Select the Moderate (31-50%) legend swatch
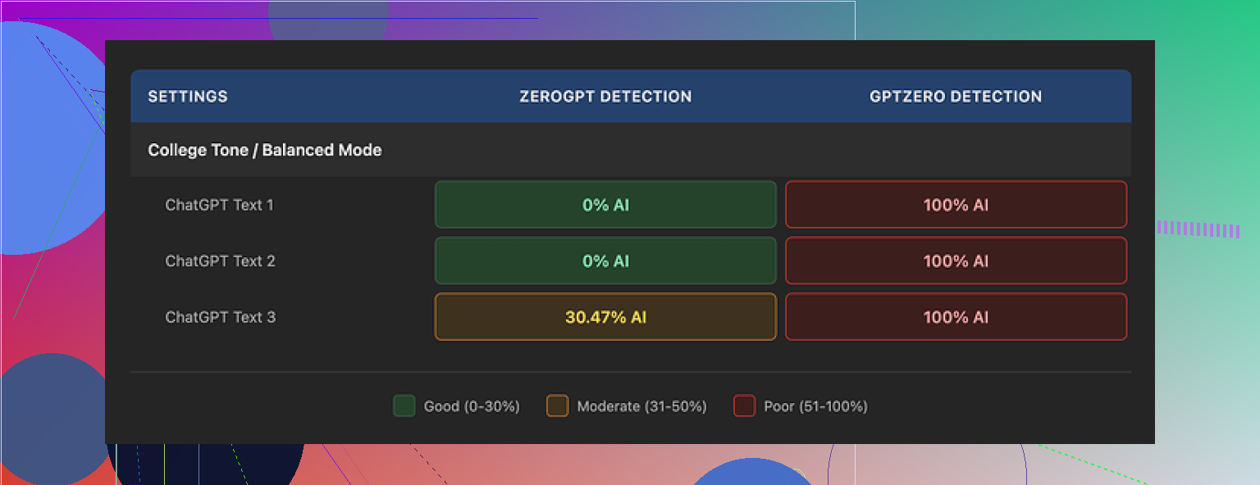1260x485 pixels. tap(558, 406)
